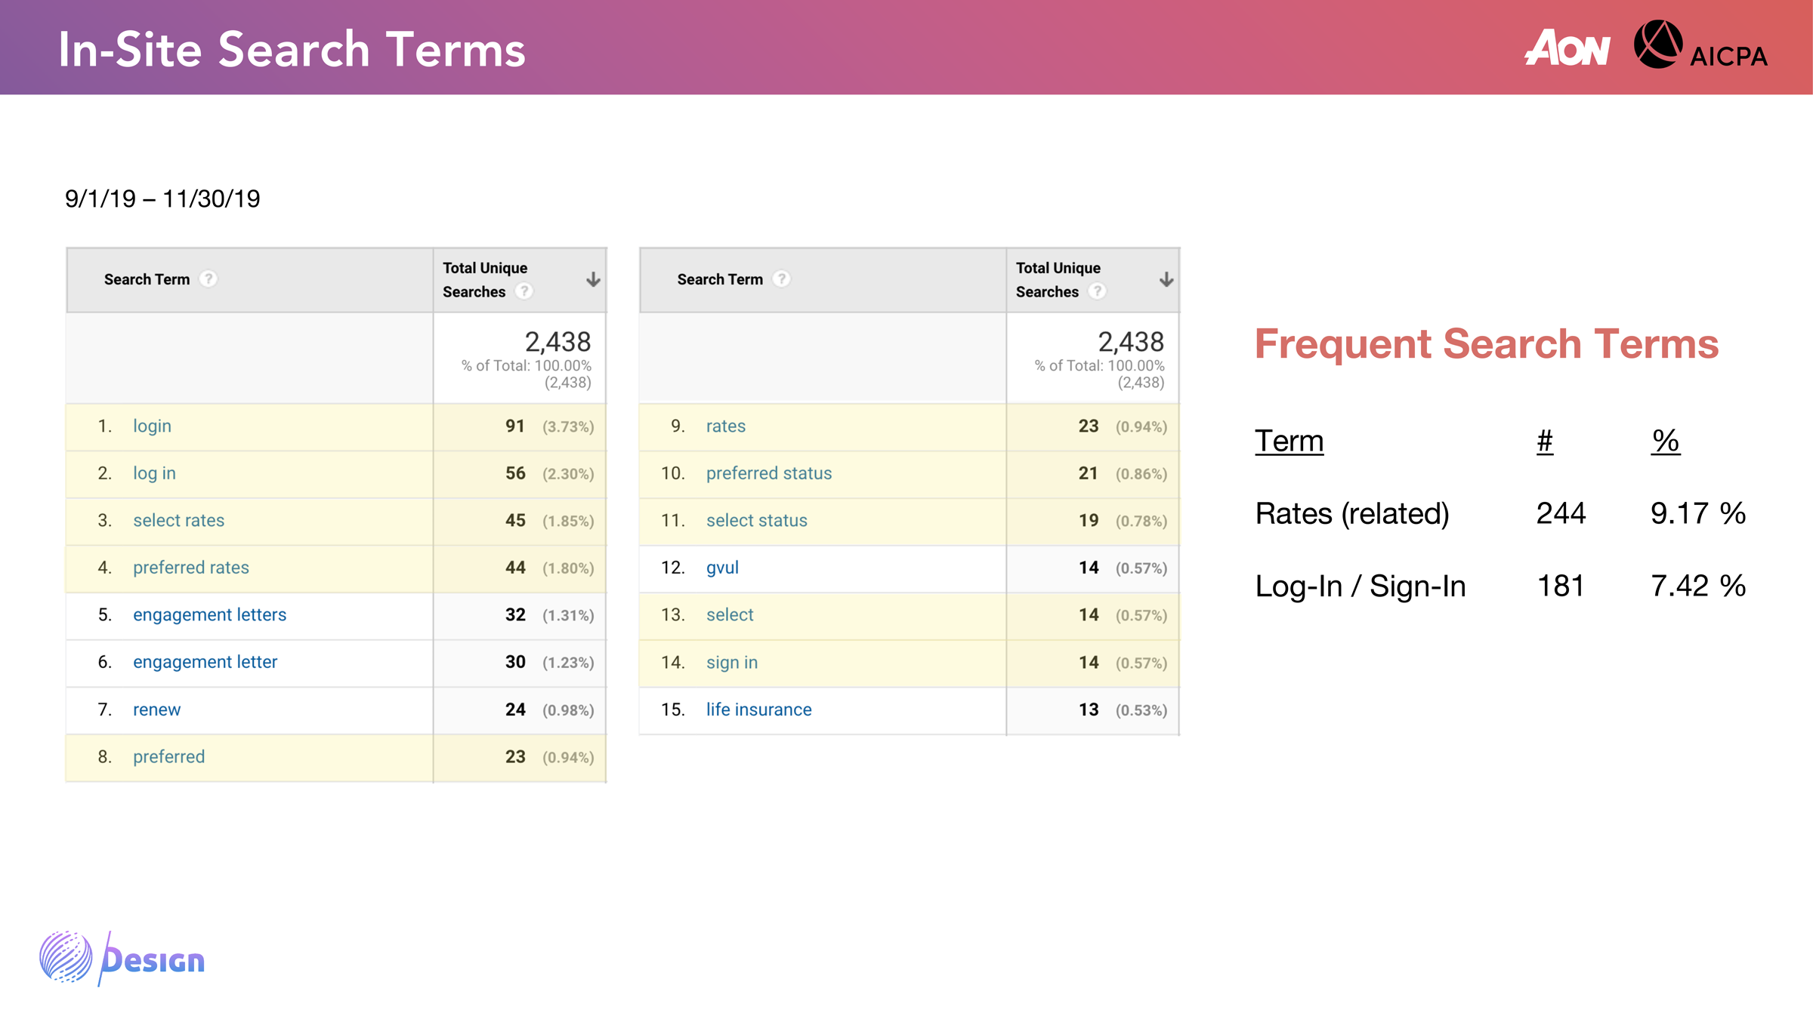The height and width of the screenshot is (1019, 1813).
Task: Click the underlined 'Term' column heading
Action: click(x=1289, y=442)
